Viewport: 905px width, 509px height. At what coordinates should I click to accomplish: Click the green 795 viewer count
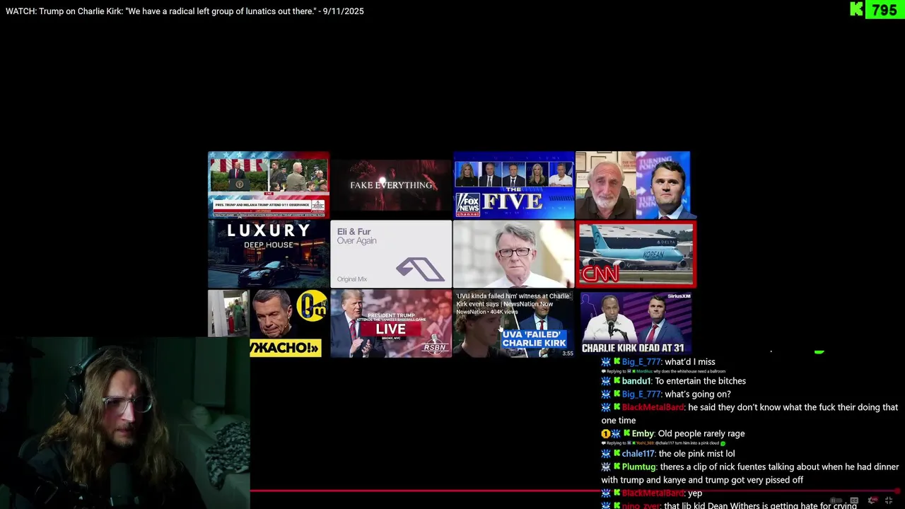[884, 10]
